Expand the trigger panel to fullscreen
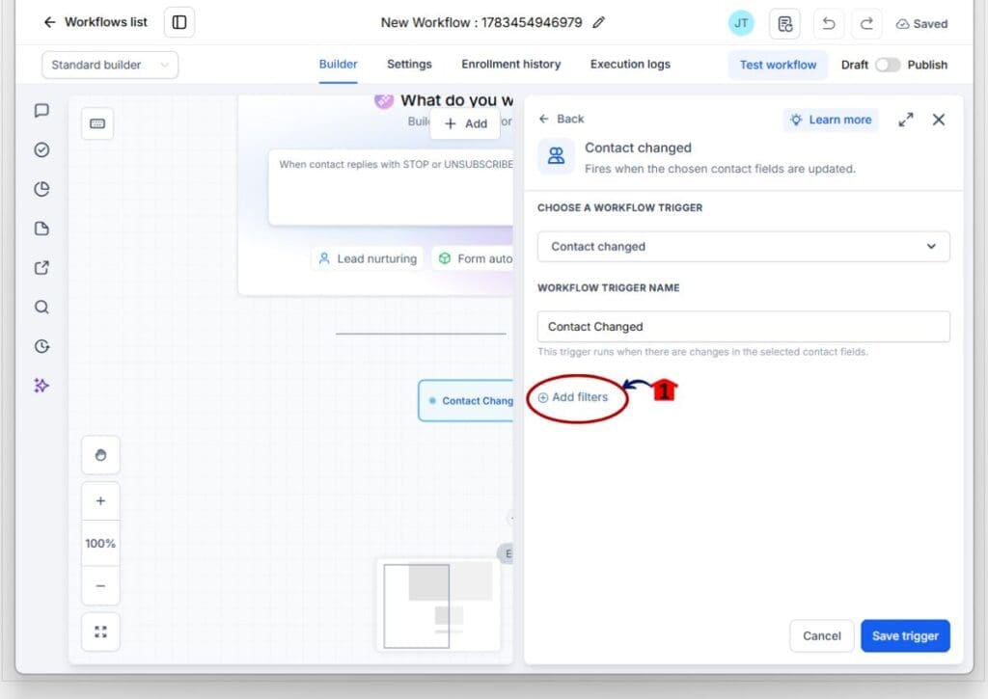The width and height of the screenshot is (988, 699). 905,120
